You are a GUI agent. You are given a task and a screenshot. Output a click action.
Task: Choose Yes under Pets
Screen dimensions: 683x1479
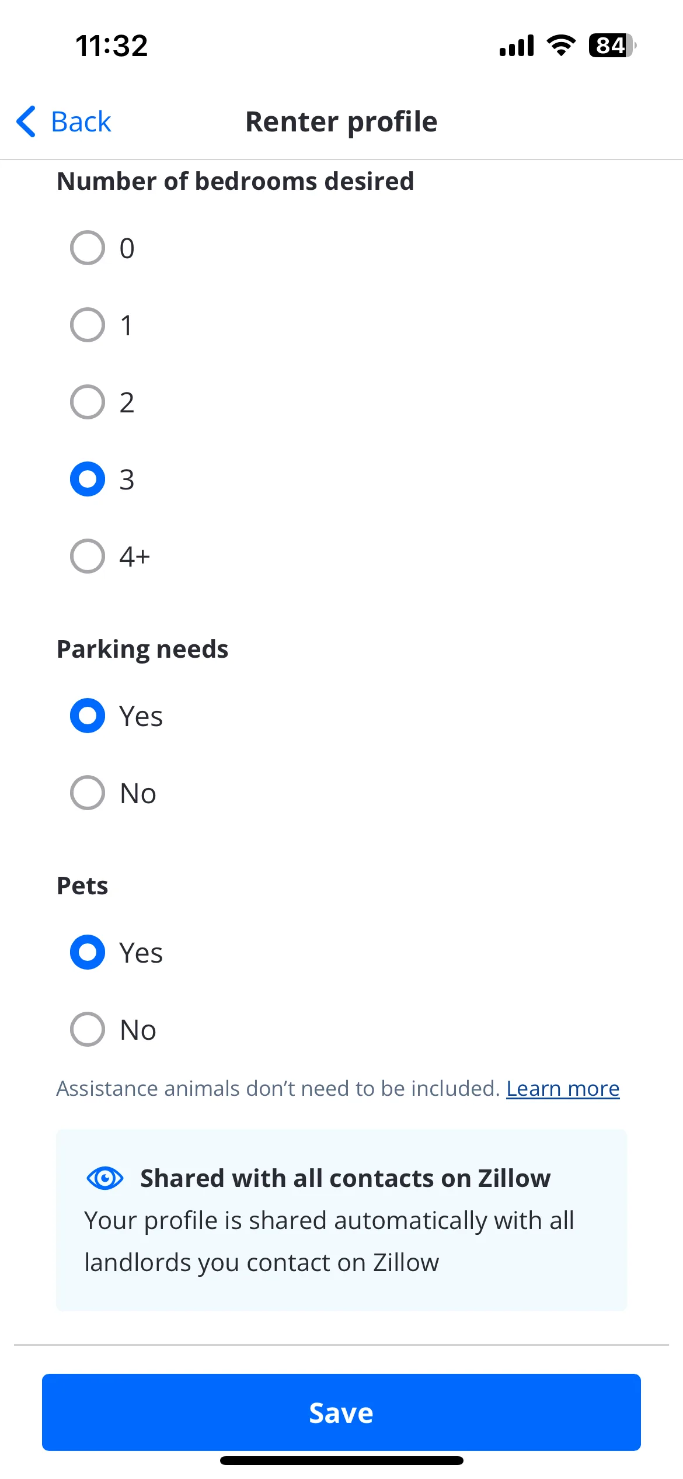coord(88,952)
